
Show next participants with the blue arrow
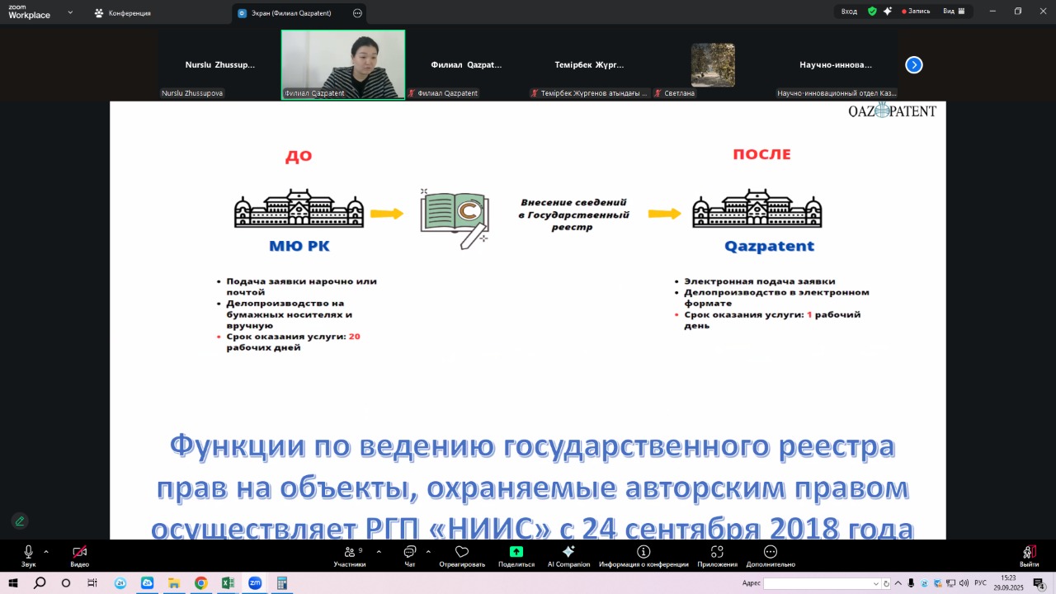tap(914, 65)
